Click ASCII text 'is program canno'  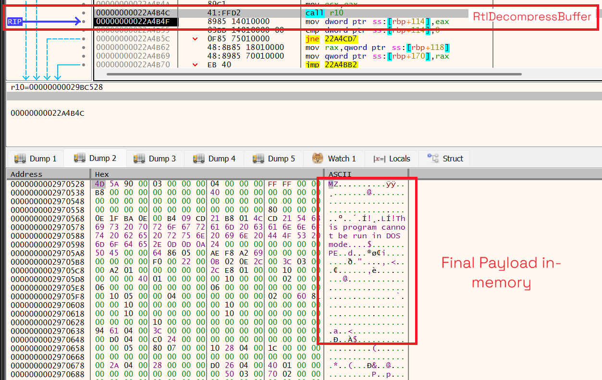[367, 227]
